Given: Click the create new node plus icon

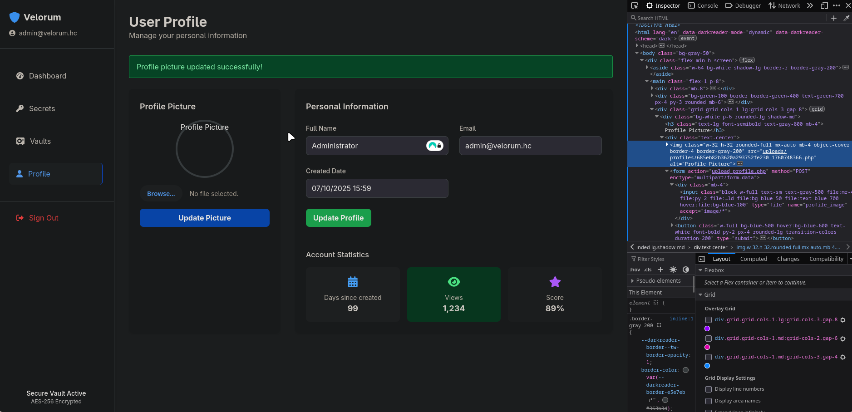Looking at the screenshot, I should [834, 18].
